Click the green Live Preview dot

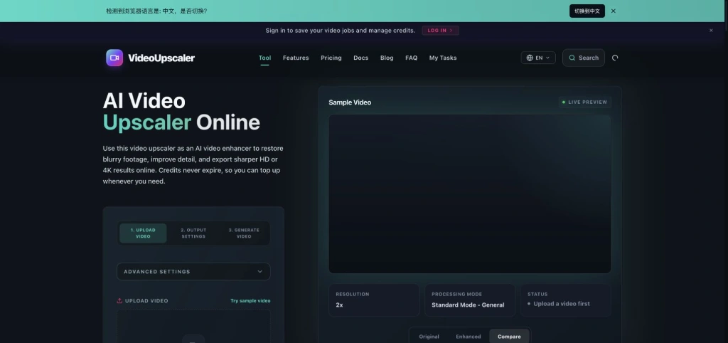[564, 102]
